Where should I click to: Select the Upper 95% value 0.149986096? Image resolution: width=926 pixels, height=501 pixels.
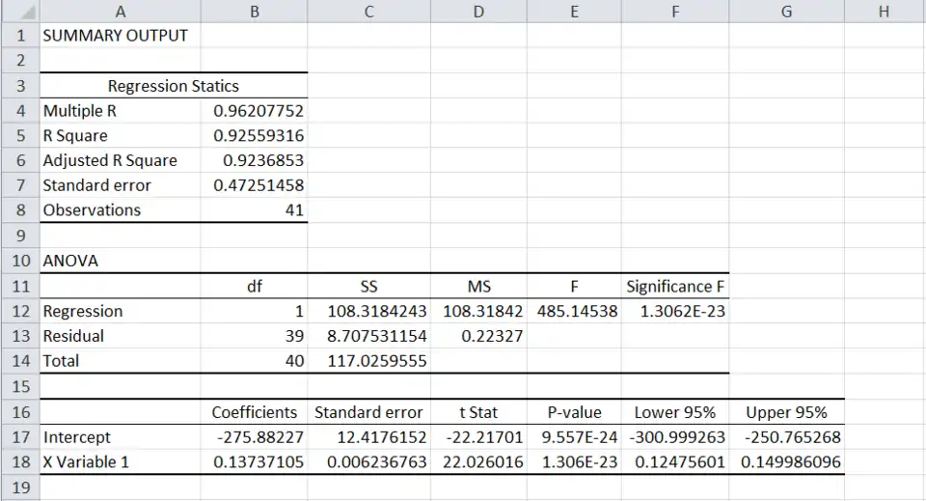point(786,462)
